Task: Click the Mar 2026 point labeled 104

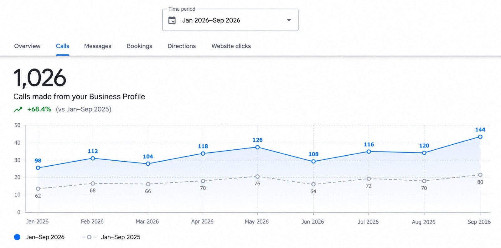Action: tap(148, 164)
